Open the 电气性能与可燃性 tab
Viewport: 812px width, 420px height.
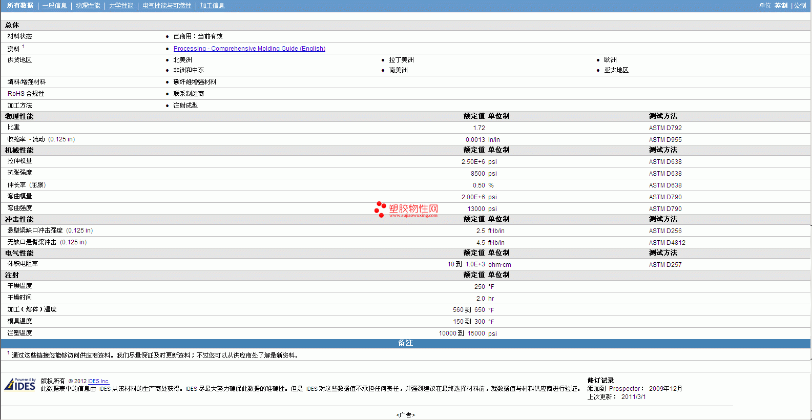click(x=166, y=6)
